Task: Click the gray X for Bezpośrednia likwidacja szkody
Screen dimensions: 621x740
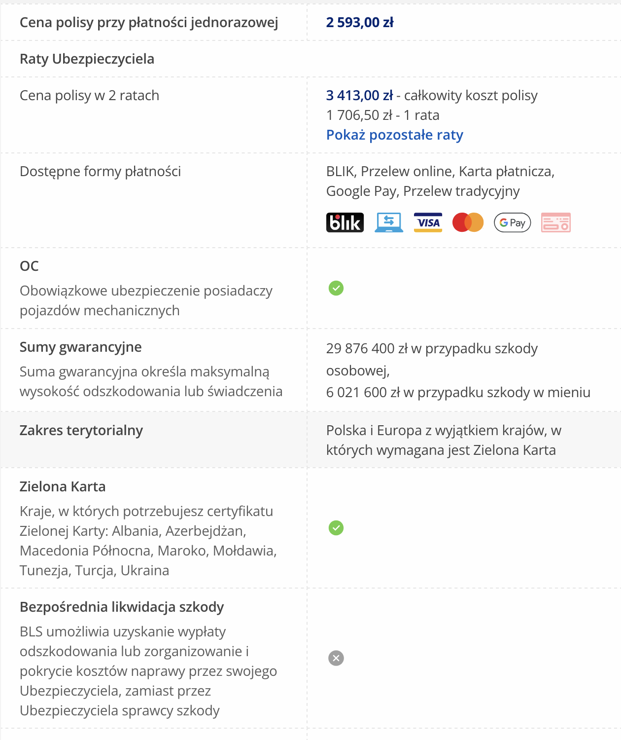Action: [336, 658]
